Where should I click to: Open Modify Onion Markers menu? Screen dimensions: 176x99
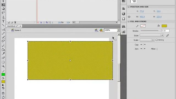[x=50, y=23]
